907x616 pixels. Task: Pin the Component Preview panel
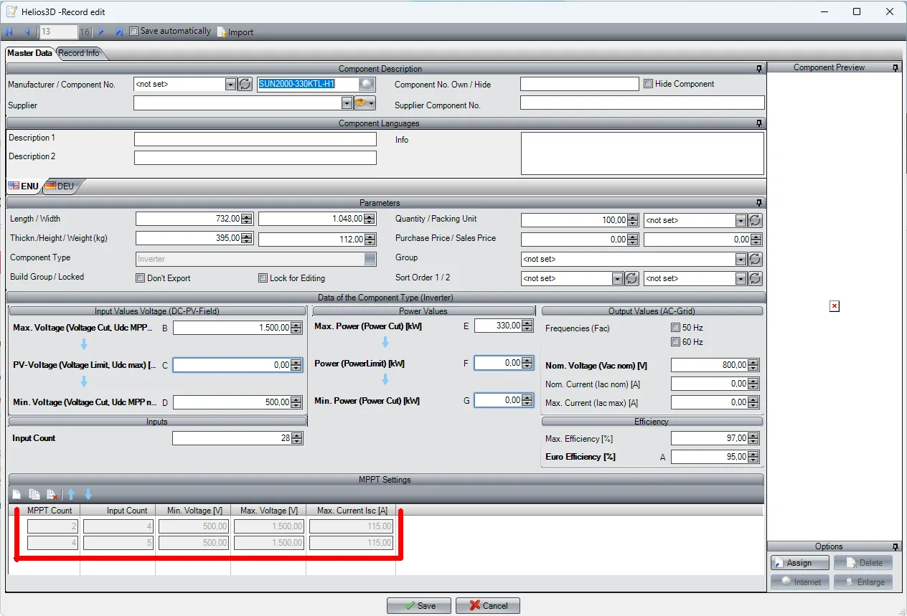pos(896,67)
